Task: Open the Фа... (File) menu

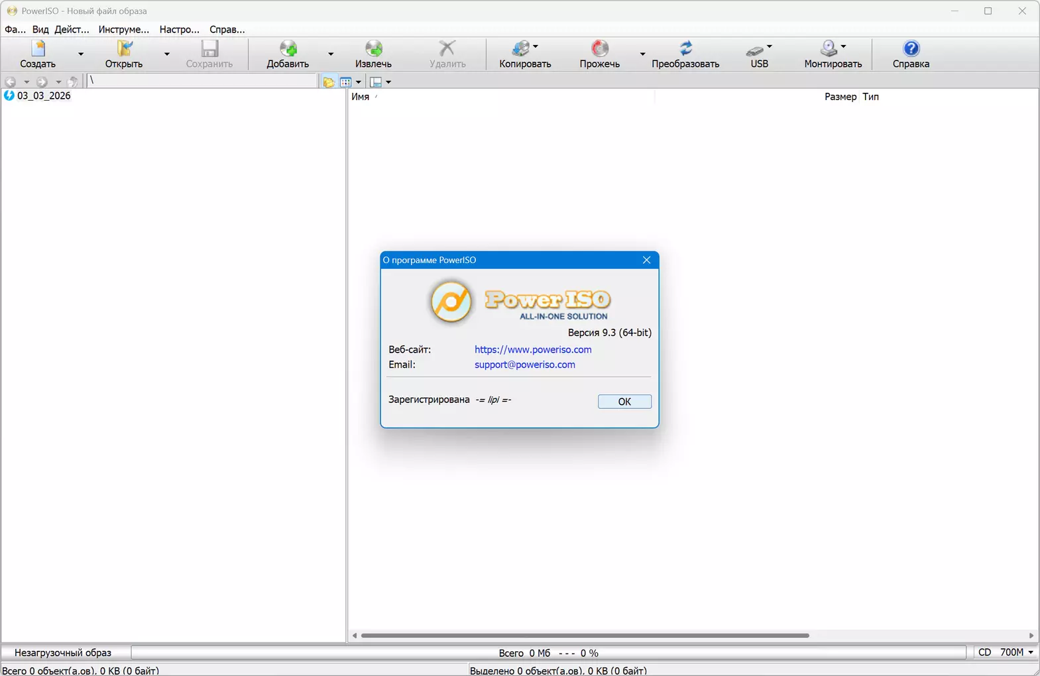Action: pos(15,29)
